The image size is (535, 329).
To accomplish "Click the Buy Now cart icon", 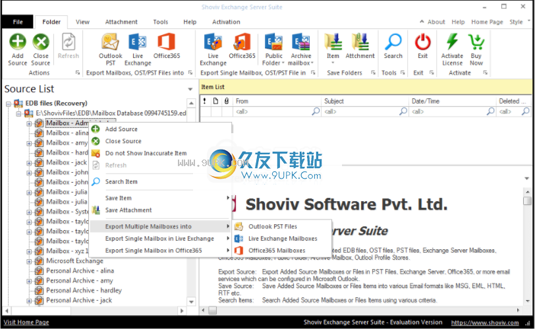I will (476, 42).
